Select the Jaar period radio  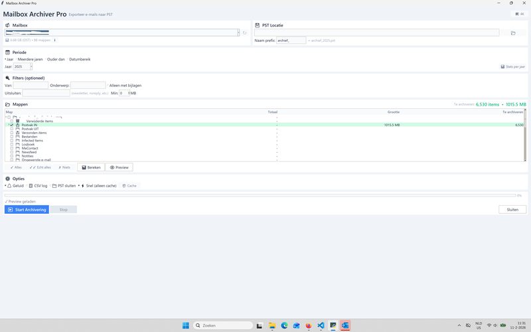(9, 59)
